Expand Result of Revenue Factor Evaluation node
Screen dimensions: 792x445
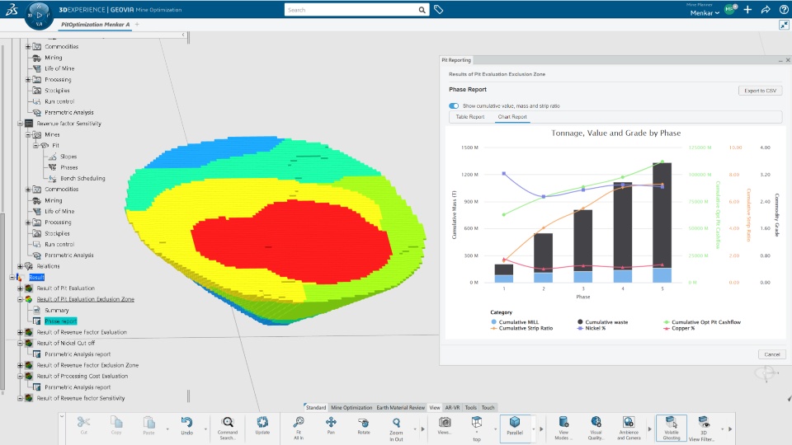click(20, 332)
